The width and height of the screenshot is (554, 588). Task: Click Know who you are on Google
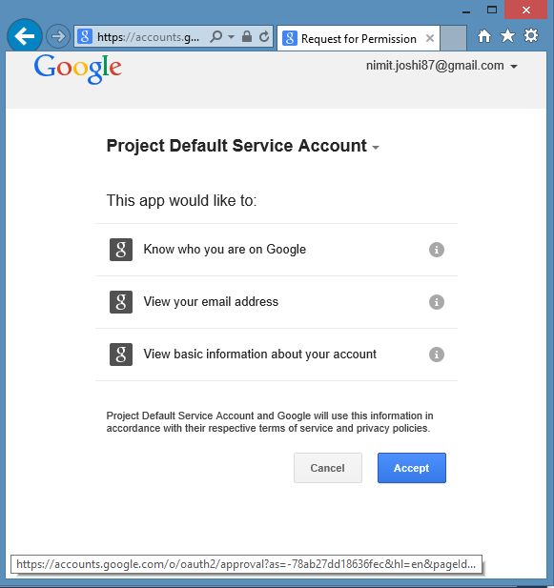(224, 250)
